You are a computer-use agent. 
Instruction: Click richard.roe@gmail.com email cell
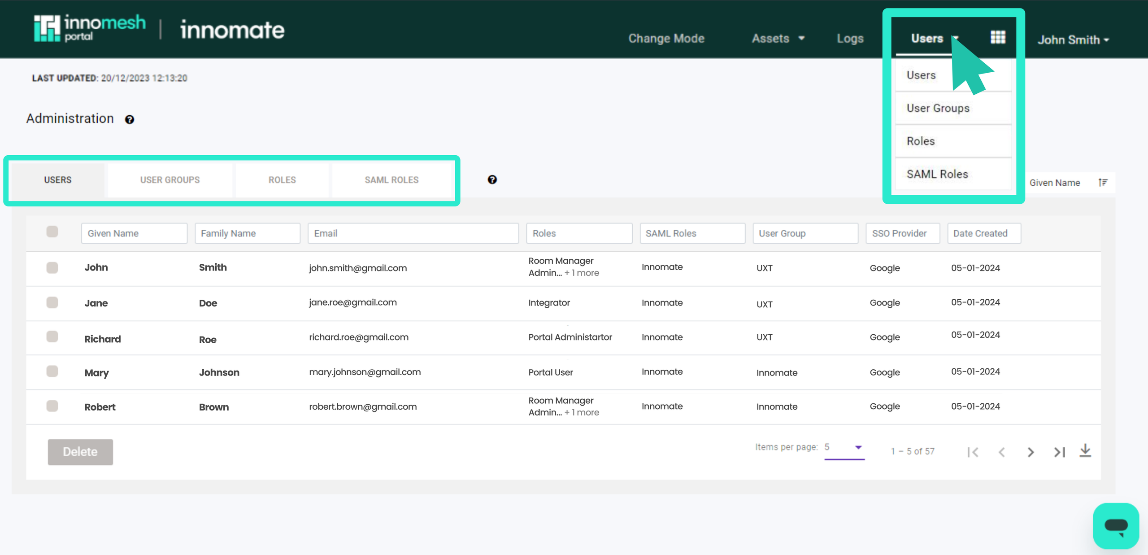pos(359,337)
